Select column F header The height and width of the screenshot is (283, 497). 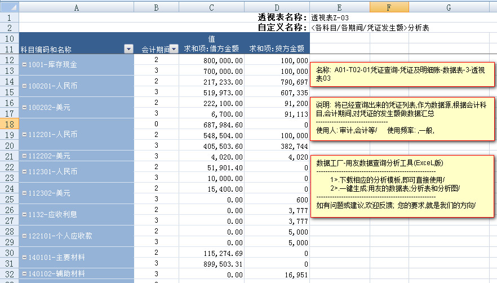click(x=389, y=6)
